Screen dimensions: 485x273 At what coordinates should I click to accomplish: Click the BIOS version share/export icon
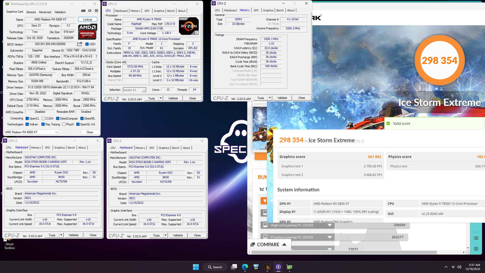click(x=80, y=44)
